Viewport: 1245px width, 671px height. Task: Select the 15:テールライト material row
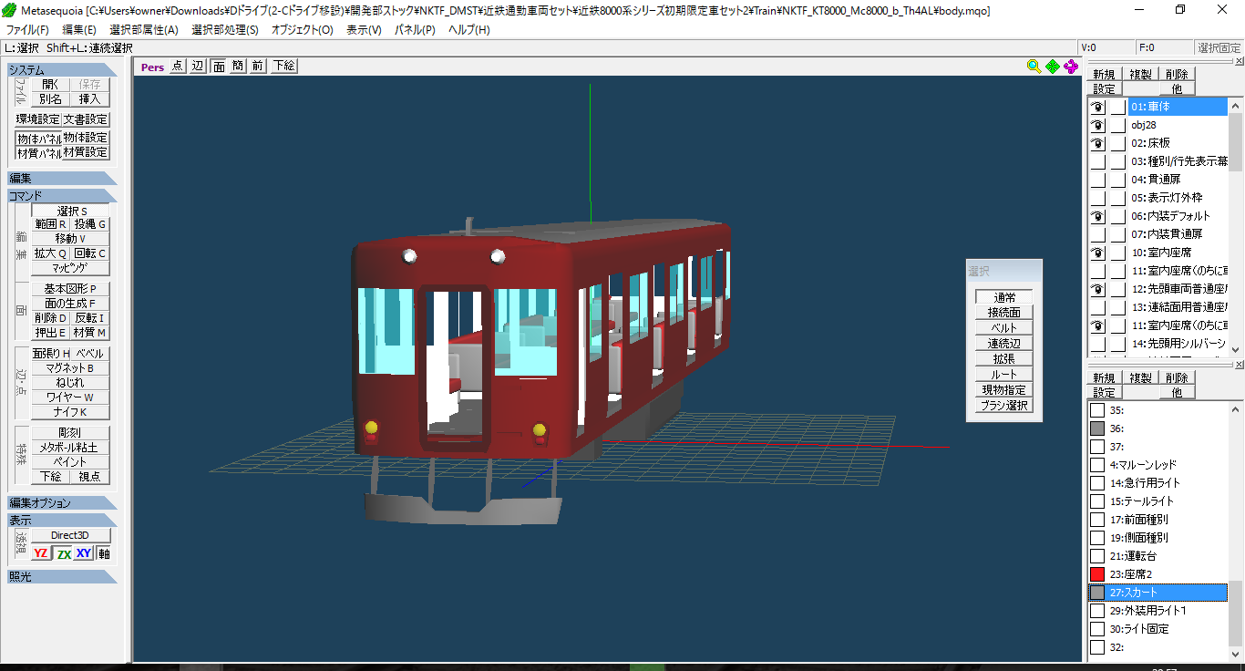tap(1158, 501)
